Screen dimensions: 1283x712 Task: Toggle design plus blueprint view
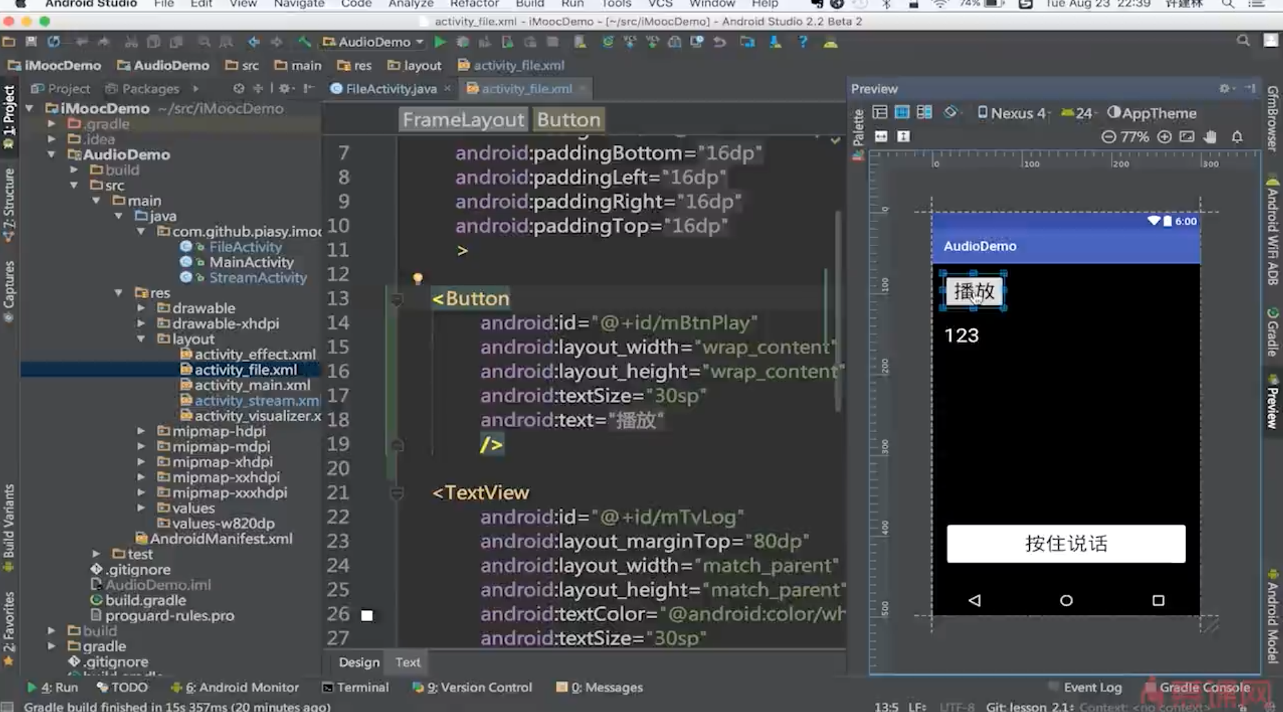[924, 112]
